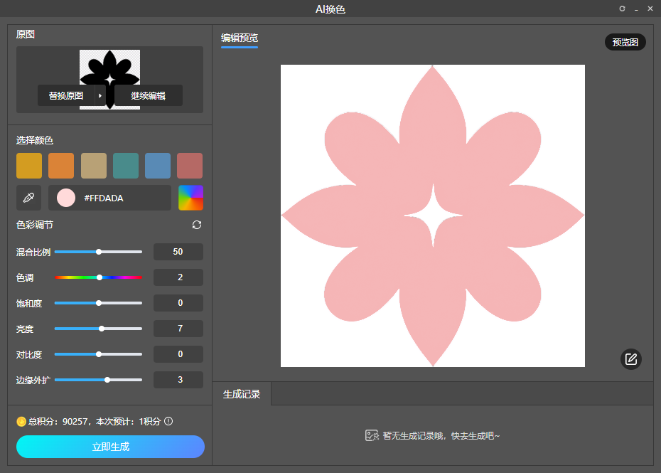This screenshot has width=661, height=473.
Task: Close the AI换色 window
Action: tap(650, 9)
